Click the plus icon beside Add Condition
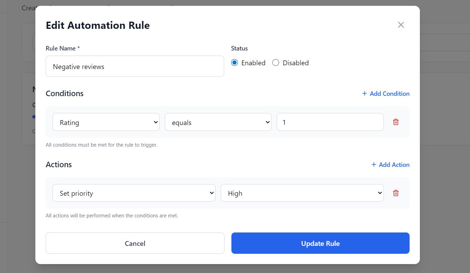 365,93
